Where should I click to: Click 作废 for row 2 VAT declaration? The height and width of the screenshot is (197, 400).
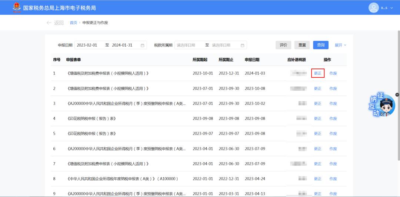click(x=333, y=89)
